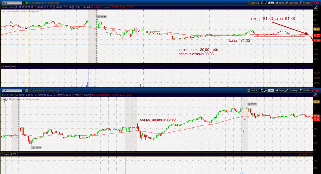Click the "80.04" moving average value

click(130, 95)
